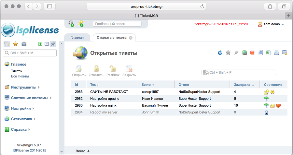Click the Открыть ticket toolbar button
Image resolution: width=293 pixels, height=155 pixels.
click(x=78, y=71)
